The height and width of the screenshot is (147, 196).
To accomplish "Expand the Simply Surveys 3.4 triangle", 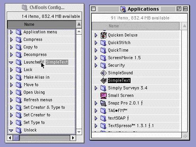I will pos(96,88).
